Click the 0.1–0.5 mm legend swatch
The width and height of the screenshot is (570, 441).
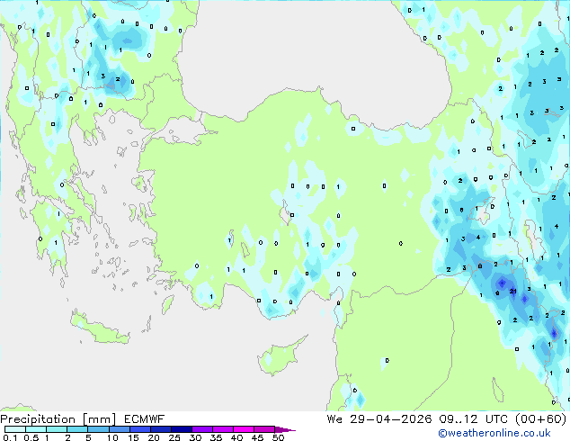(15, 429)
